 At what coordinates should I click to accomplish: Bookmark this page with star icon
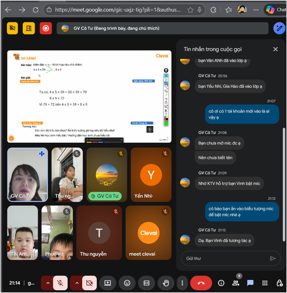(x=190, y=9)
